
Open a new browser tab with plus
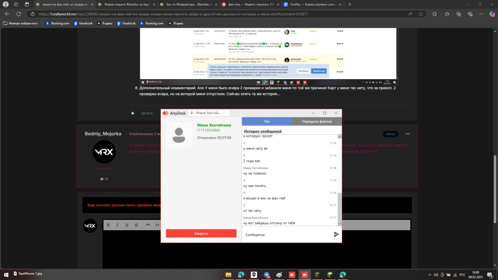[x=350, y=4]
